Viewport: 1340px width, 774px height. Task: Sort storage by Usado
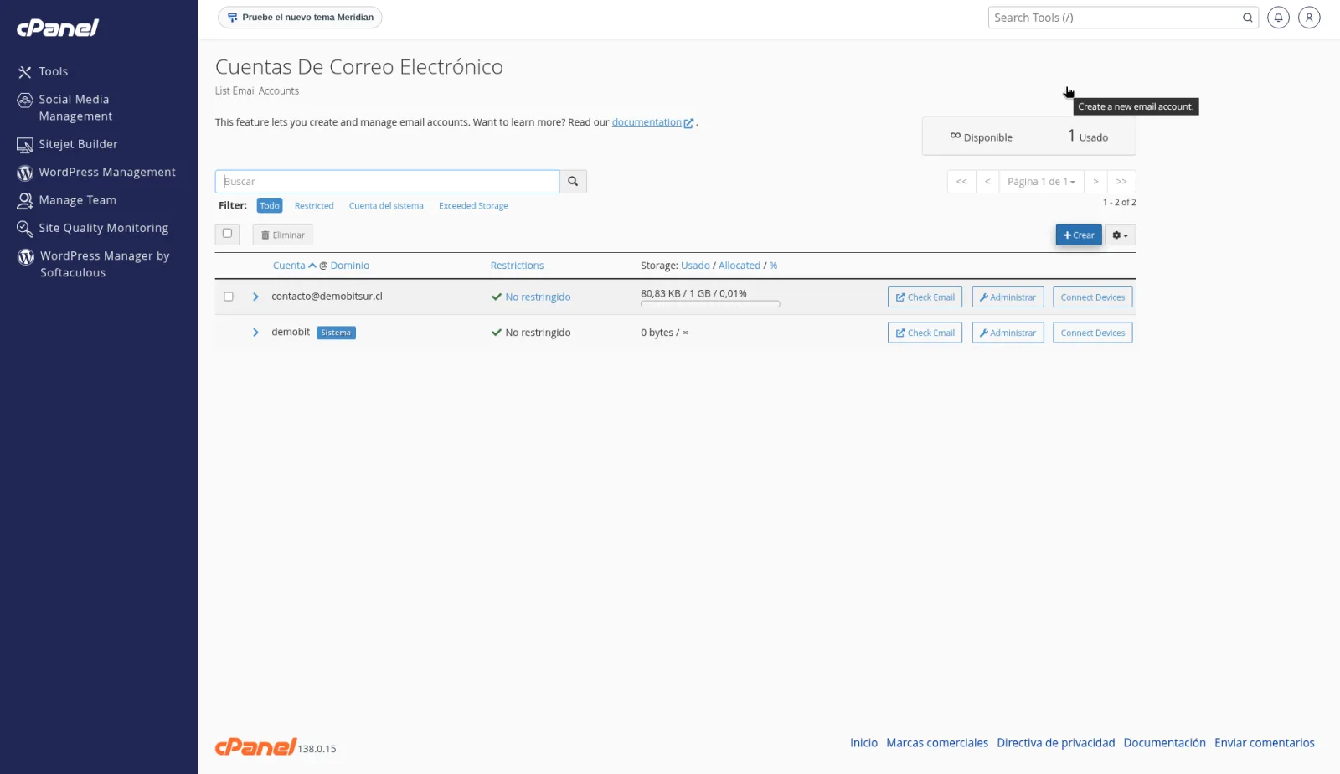pyautogui.click(x=695, y=266)
